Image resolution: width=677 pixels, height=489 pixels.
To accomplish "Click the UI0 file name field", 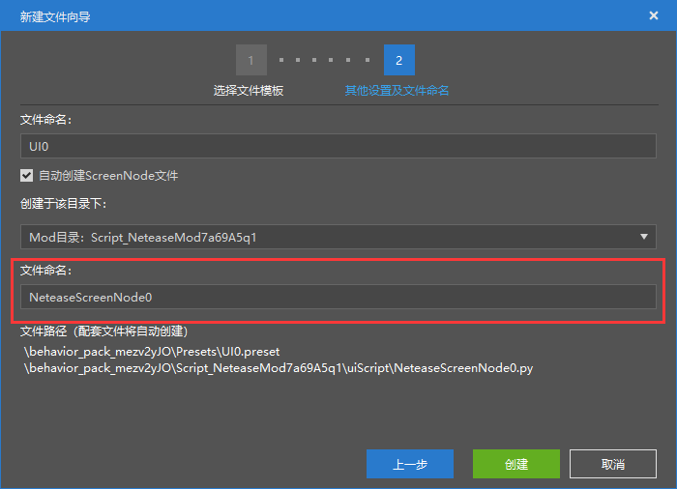I will point(338,146).
